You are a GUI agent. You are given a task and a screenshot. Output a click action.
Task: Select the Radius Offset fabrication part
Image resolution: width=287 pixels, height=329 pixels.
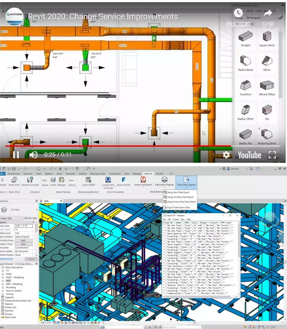[245, 113]
